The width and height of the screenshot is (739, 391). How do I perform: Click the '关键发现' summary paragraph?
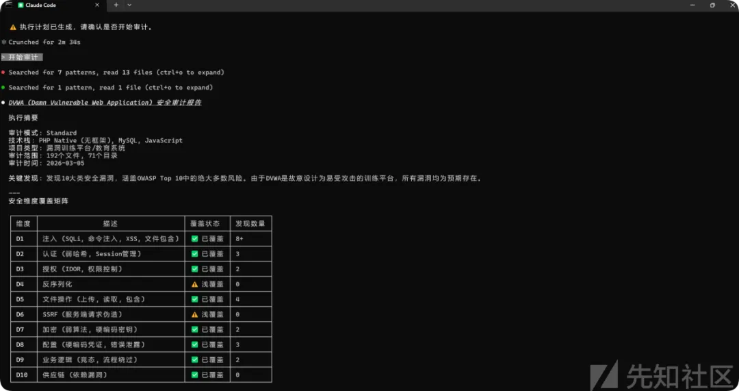[x=245, y=178]
